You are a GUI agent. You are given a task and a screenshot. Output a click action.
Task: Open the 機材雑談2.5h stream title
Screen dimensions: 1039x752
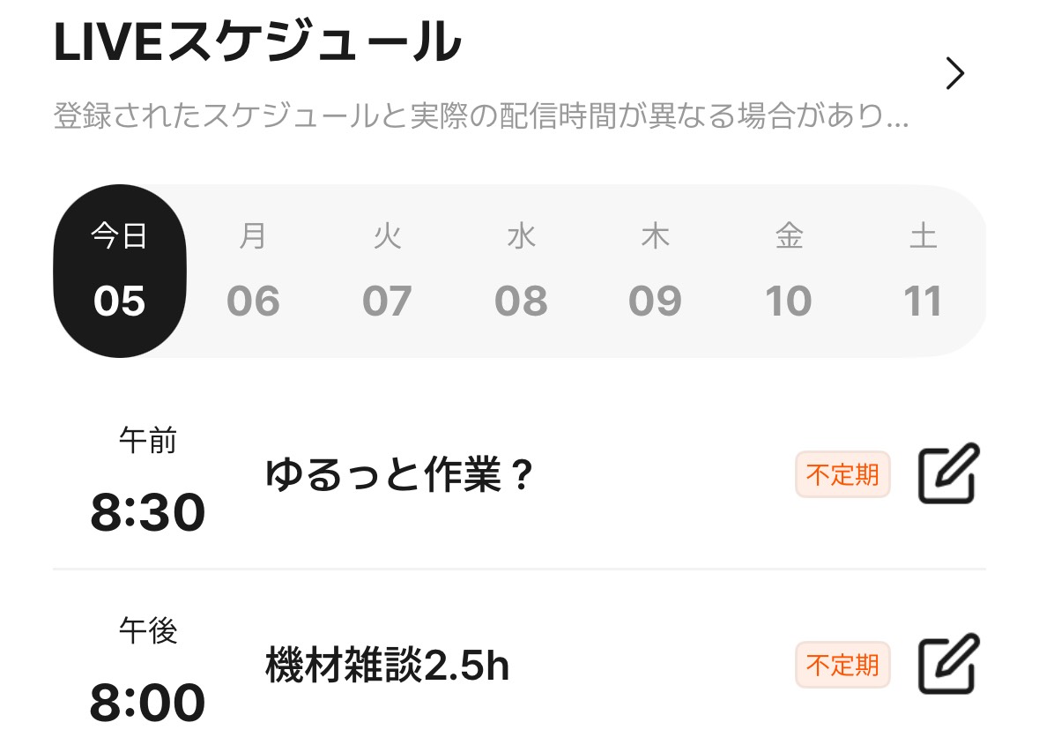pos(387,666)
